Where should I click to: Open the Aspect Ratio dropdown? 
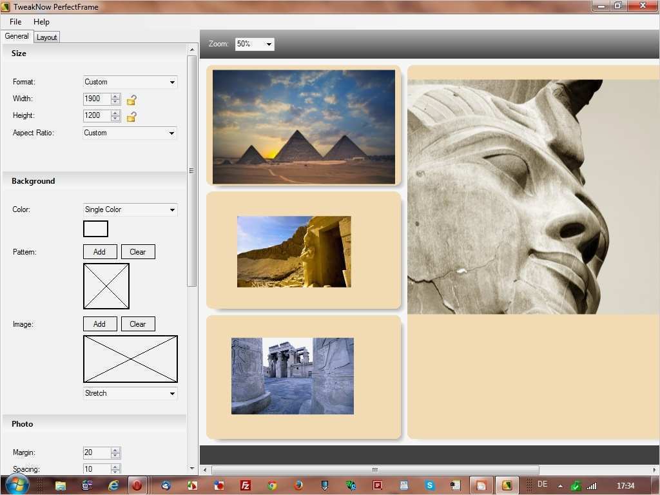click(x=130, y=133)
